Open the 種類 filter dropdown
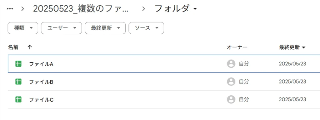The width and height of the screenshot is (320, 120). (23, 28)
